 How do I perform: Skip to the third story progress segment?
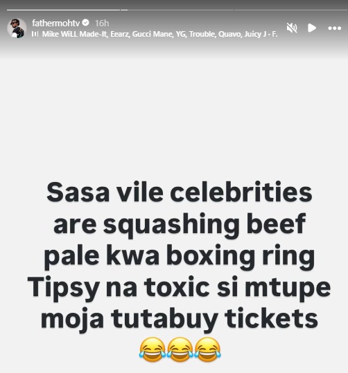click(290, 10)
